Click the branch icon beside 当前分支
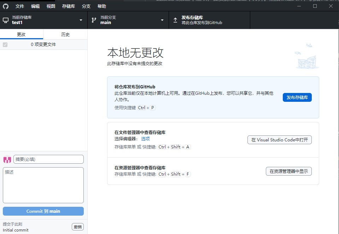 click(x=94, y=20)
